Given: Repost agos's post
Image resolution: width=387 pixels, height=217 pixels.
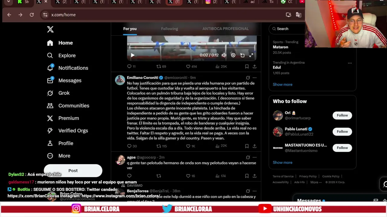Looking at the screenshot, I should click(x=159, y=176).
